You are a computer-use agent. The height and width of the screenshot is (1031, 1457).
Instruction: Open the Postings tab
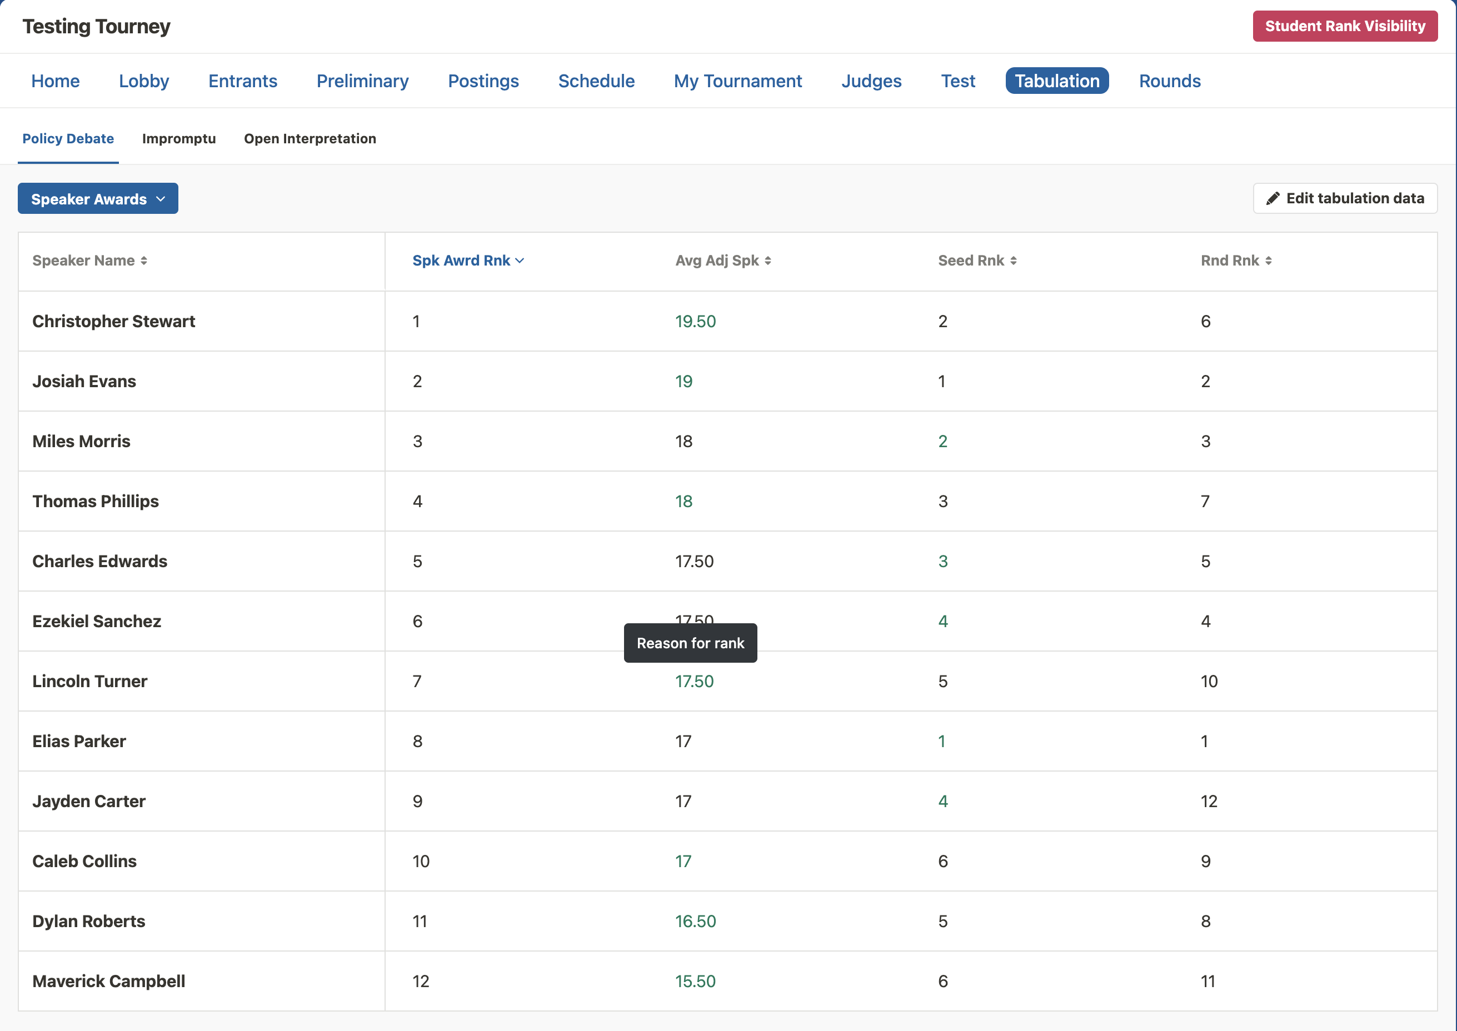(x=483, y=81)
